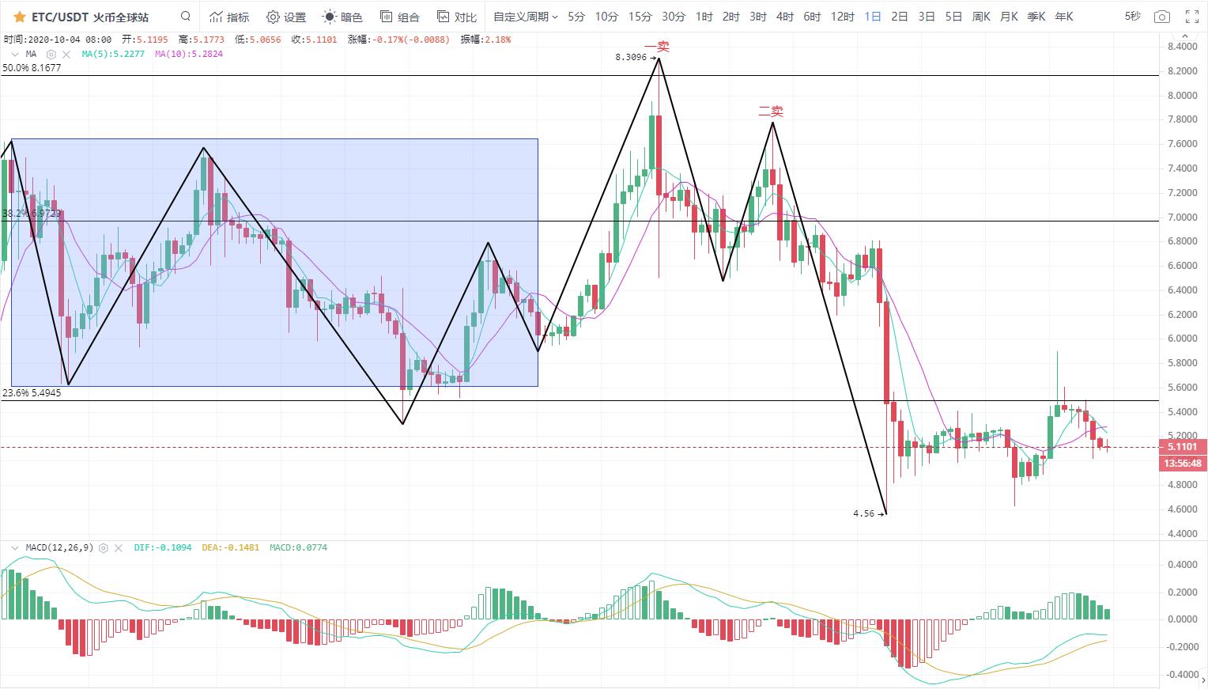This screenshot has width=1208, height=689.
Task: Select the 5日 timeframe
Action: click(953, 17)
